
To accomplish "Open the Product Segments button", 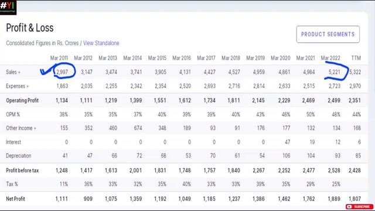I will click(328, 34).
